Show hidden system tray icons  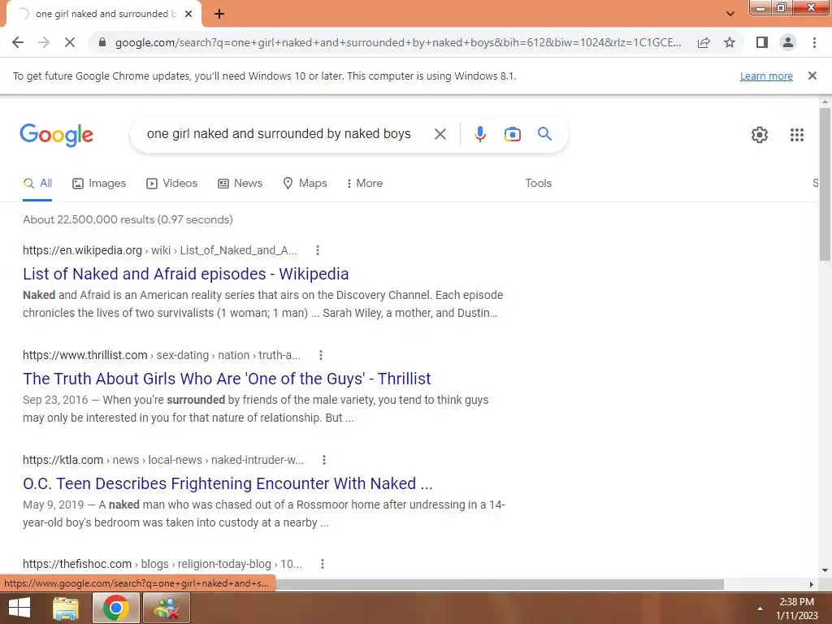760,609
